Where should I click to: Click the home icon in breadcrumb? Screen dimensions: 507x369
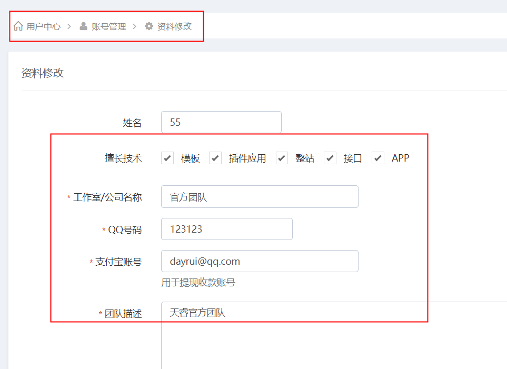point(18,26)
